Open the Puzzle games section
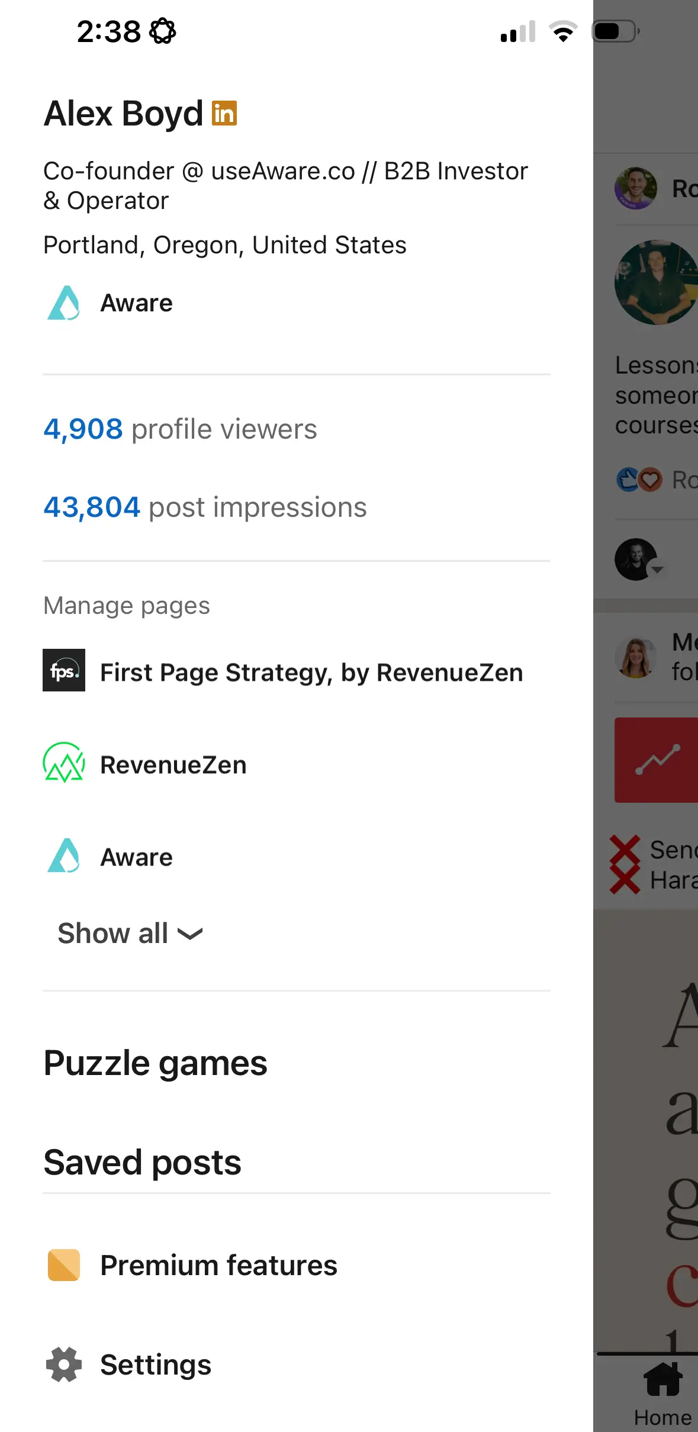 click(x=155, y=1063)
